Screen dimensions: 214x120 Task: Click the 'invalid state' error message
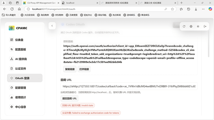78,105
